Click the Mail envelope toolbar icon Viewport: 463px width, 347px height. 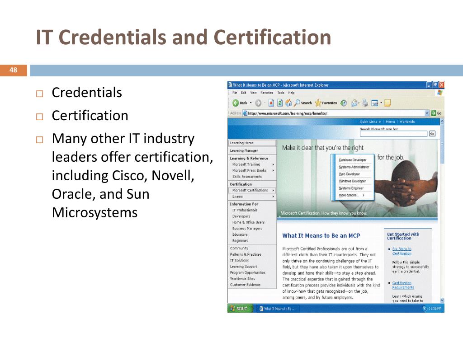pyautogui.click(x=354, y=103)
